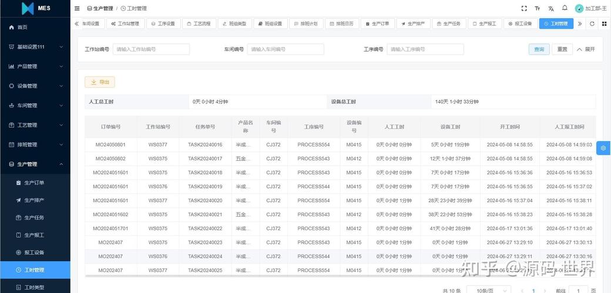This screenshot has height=293, width=611.
Task: Click cell PROCESS554 in TASK20240020 row
Action: point(313,200)
